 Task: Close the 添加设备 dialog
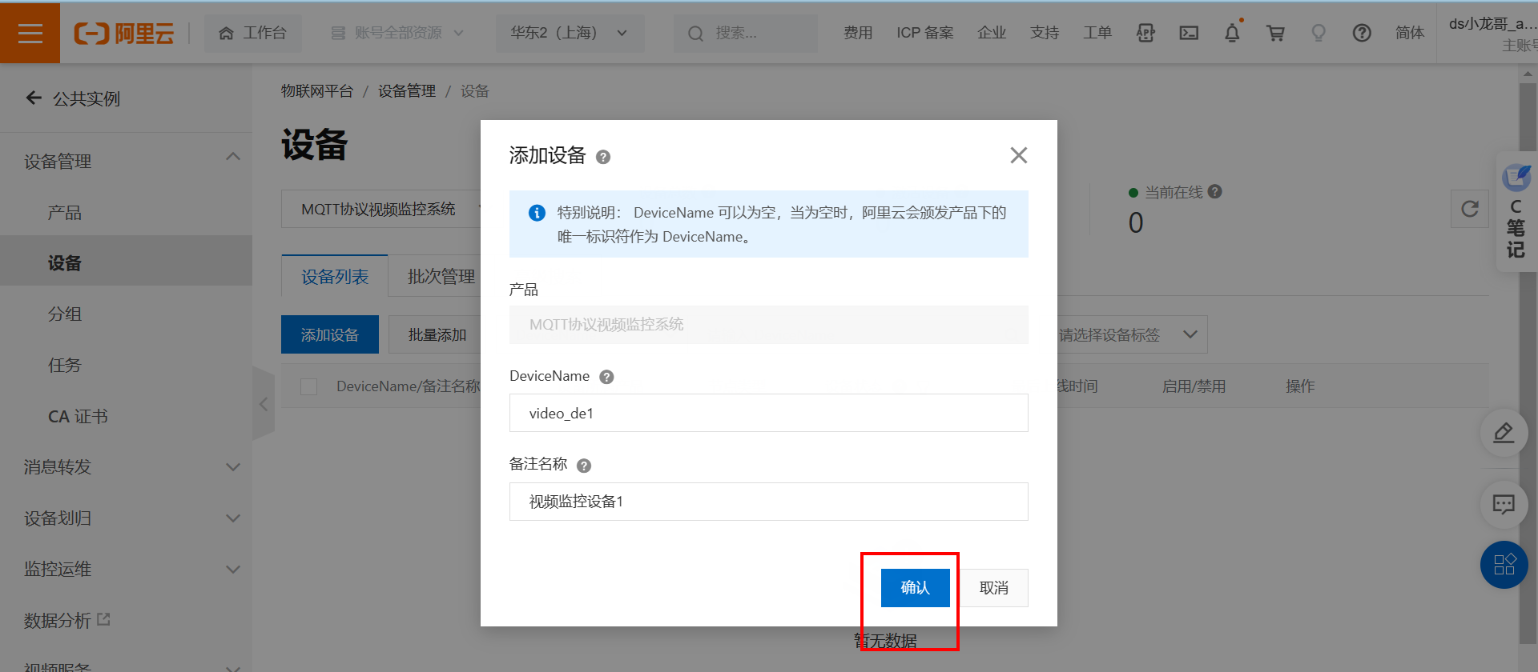[1018, 155]
